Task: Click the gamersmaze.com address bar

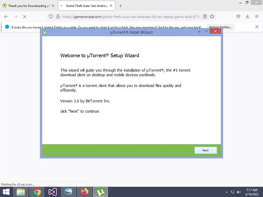Action: [x=131, y=17]
